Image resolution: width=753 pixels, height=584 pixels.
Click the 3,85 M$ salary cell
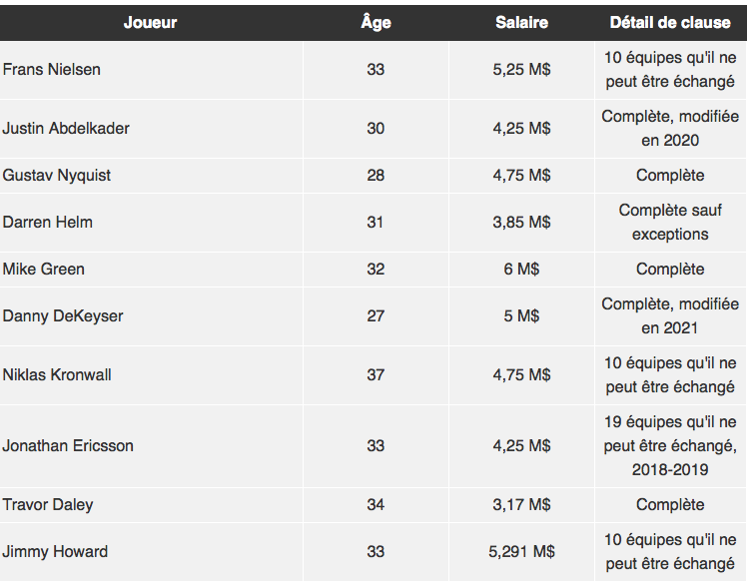[521, 223]
